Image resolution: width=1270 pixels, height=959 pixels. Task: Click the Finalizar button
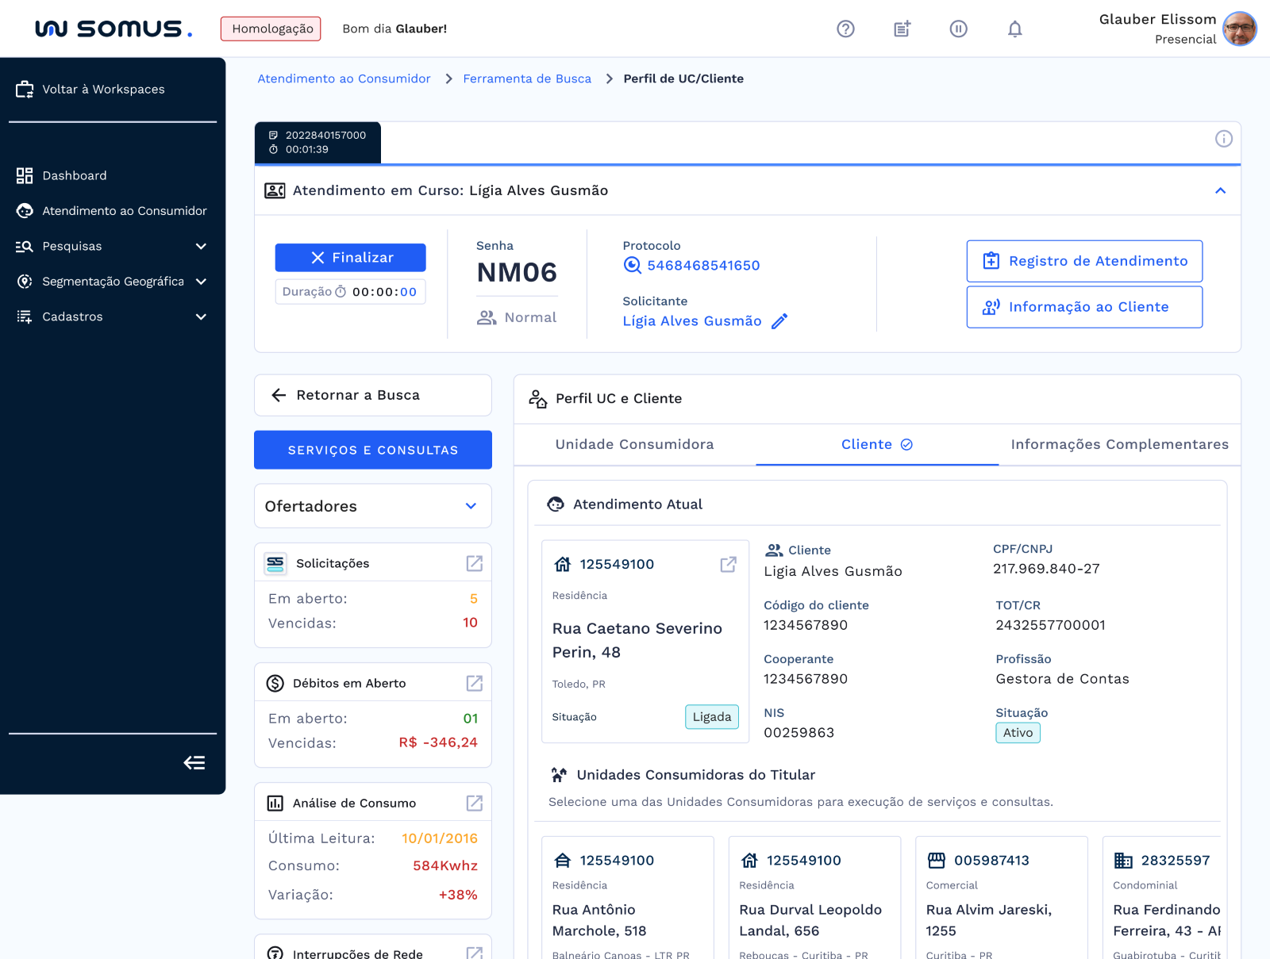(x=350, y=258)
